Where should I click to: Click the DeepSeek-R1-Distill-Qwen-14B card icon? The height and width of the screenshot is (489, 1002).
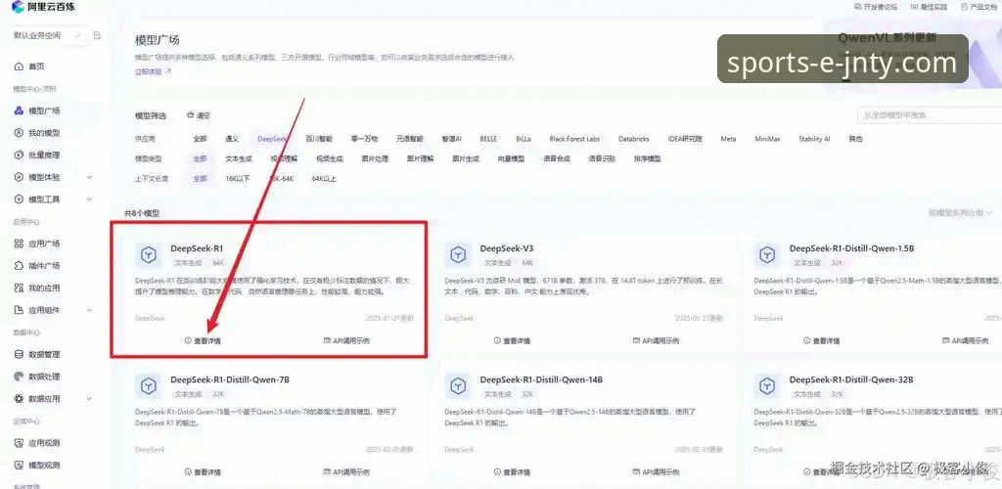coord(458,386)
